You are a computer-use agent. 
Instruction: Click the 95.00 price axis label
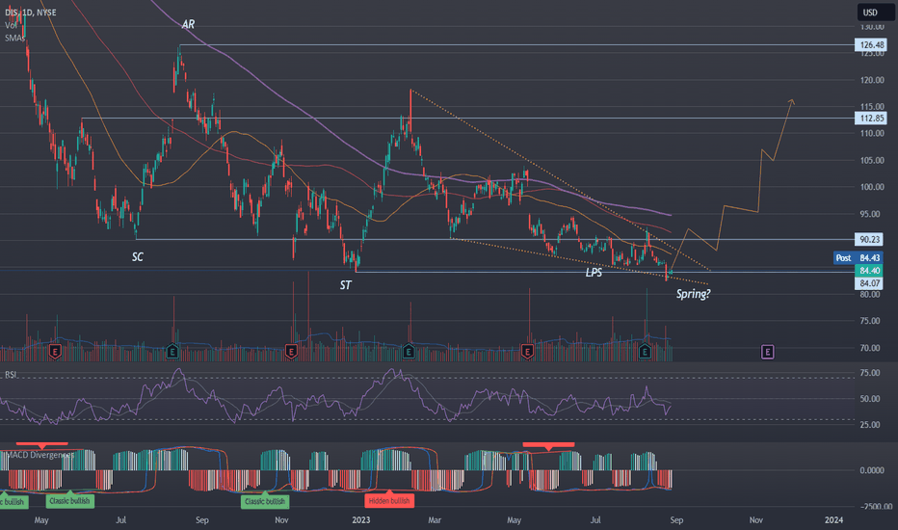click(872, 214)
